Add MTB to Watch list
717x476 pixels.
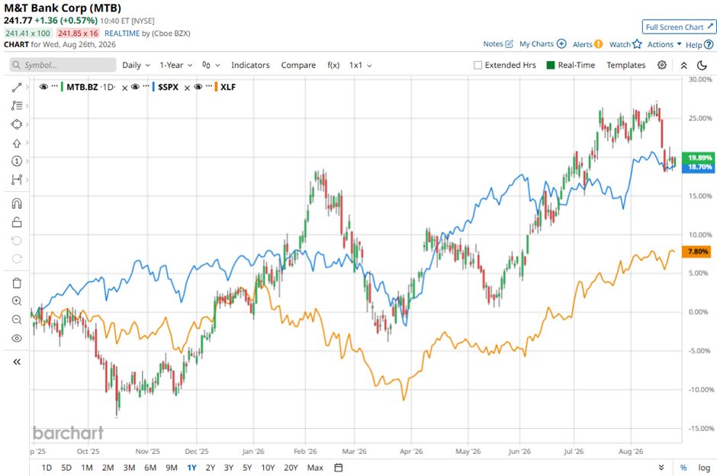click(x=625, y=44)
